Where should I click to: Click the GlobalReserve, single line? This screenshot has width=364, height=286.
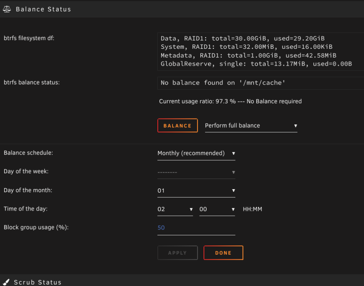(x=256, y=64)
